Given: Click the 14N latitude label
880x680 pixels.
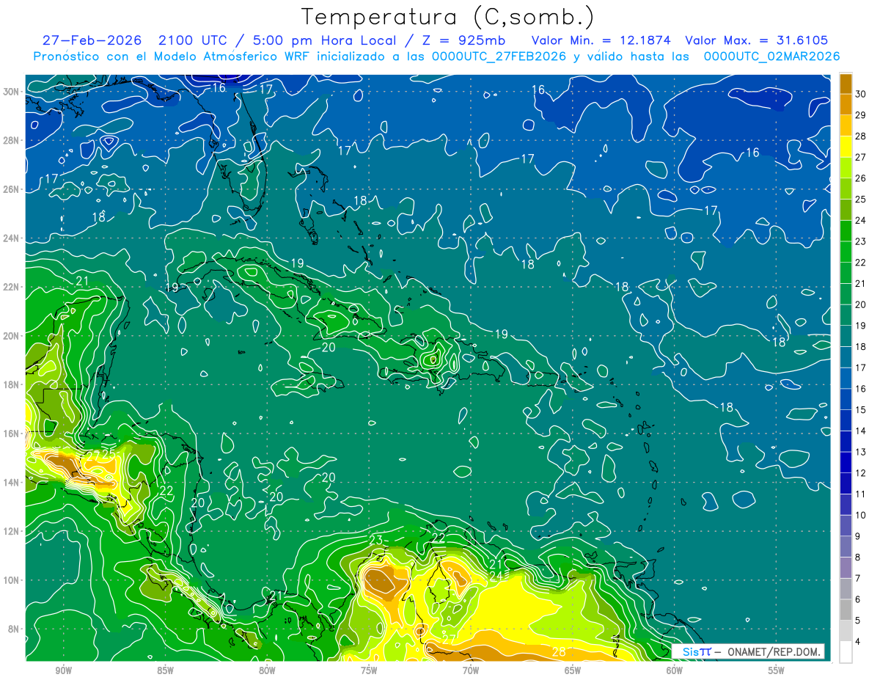Looking at the screenshot, I should 12,483.
